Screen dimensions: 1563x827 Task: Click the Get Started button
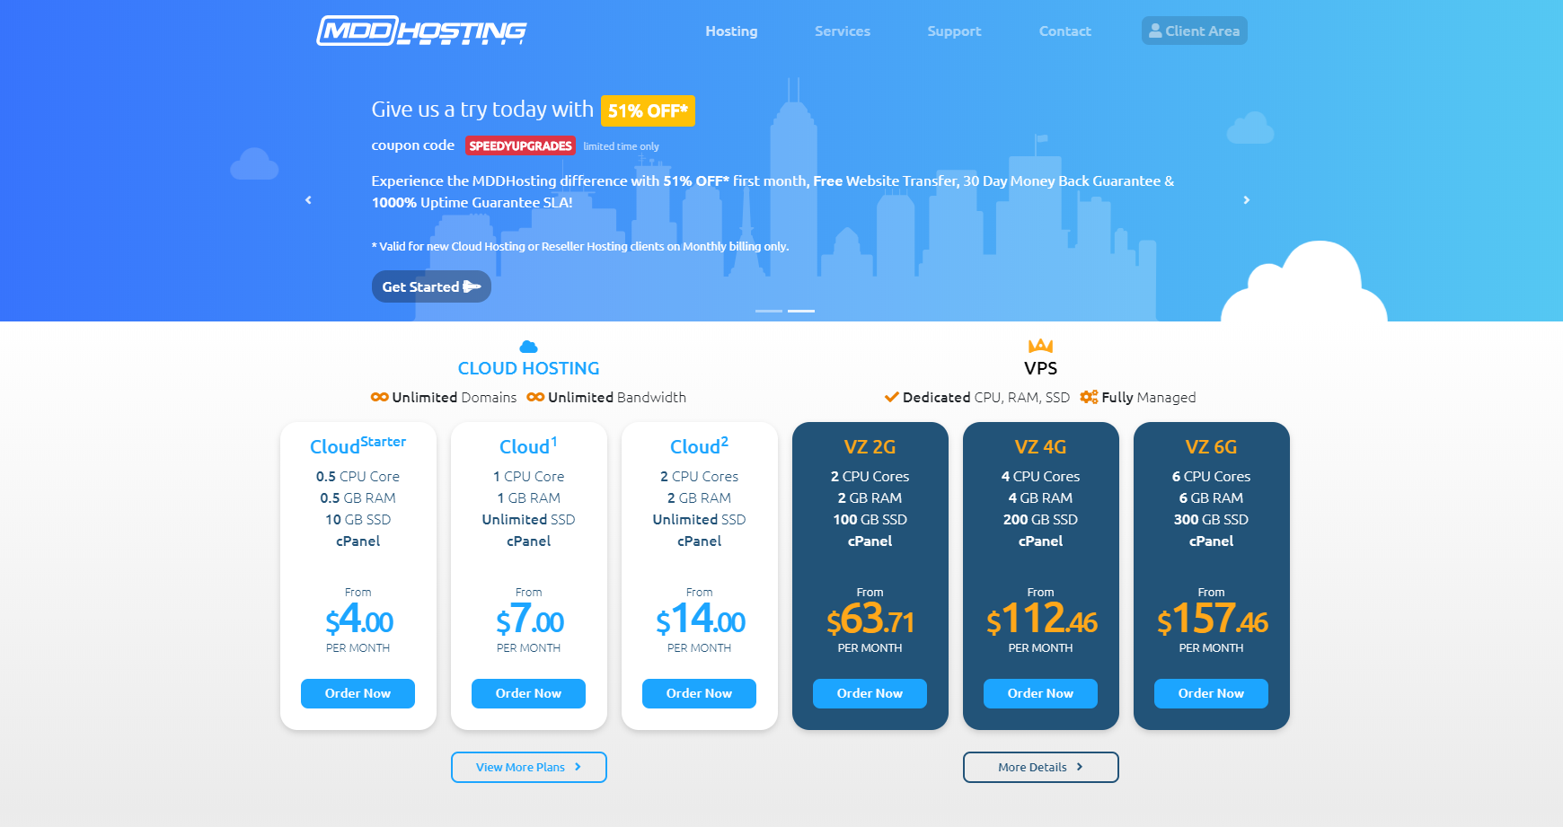(431, 286)
